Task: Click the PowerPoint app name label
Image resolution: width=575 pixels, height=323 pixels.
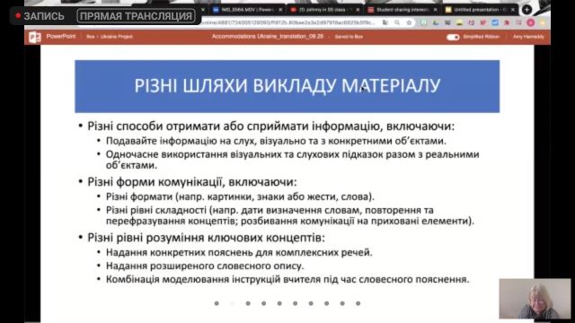Action: 61,37
